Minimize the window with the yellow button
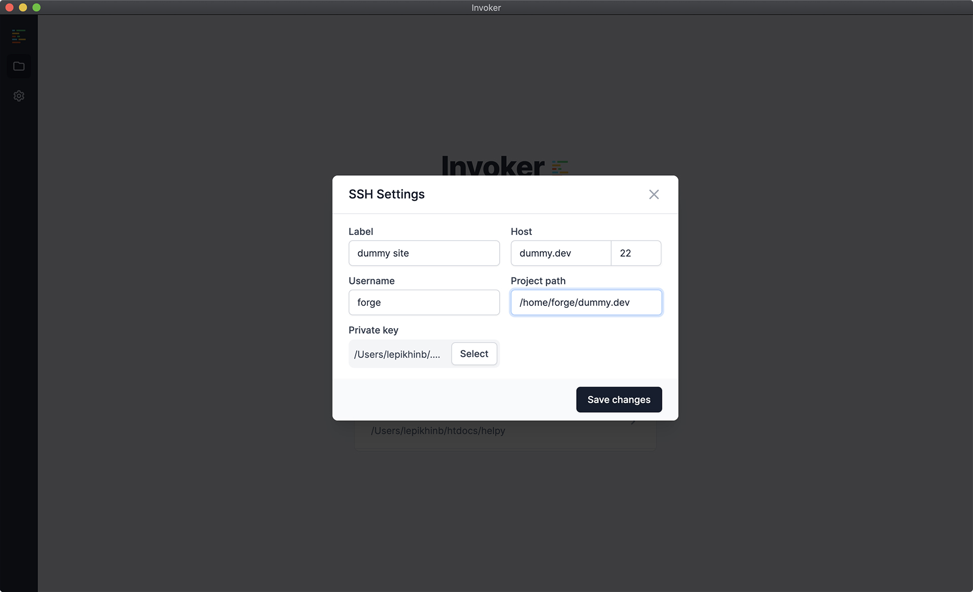Image resolution: width=973 pixels, height=592 pixels. 23,8
